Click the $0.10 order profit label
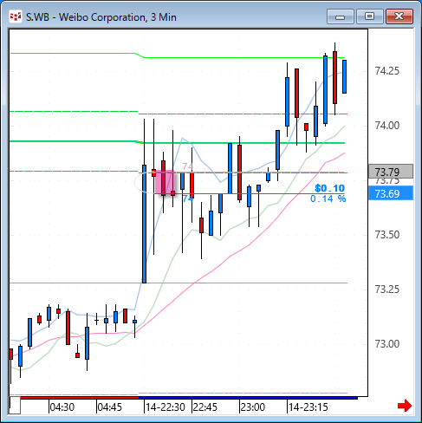Viewport: 422px width, 423px height. [x=329, y=188]
